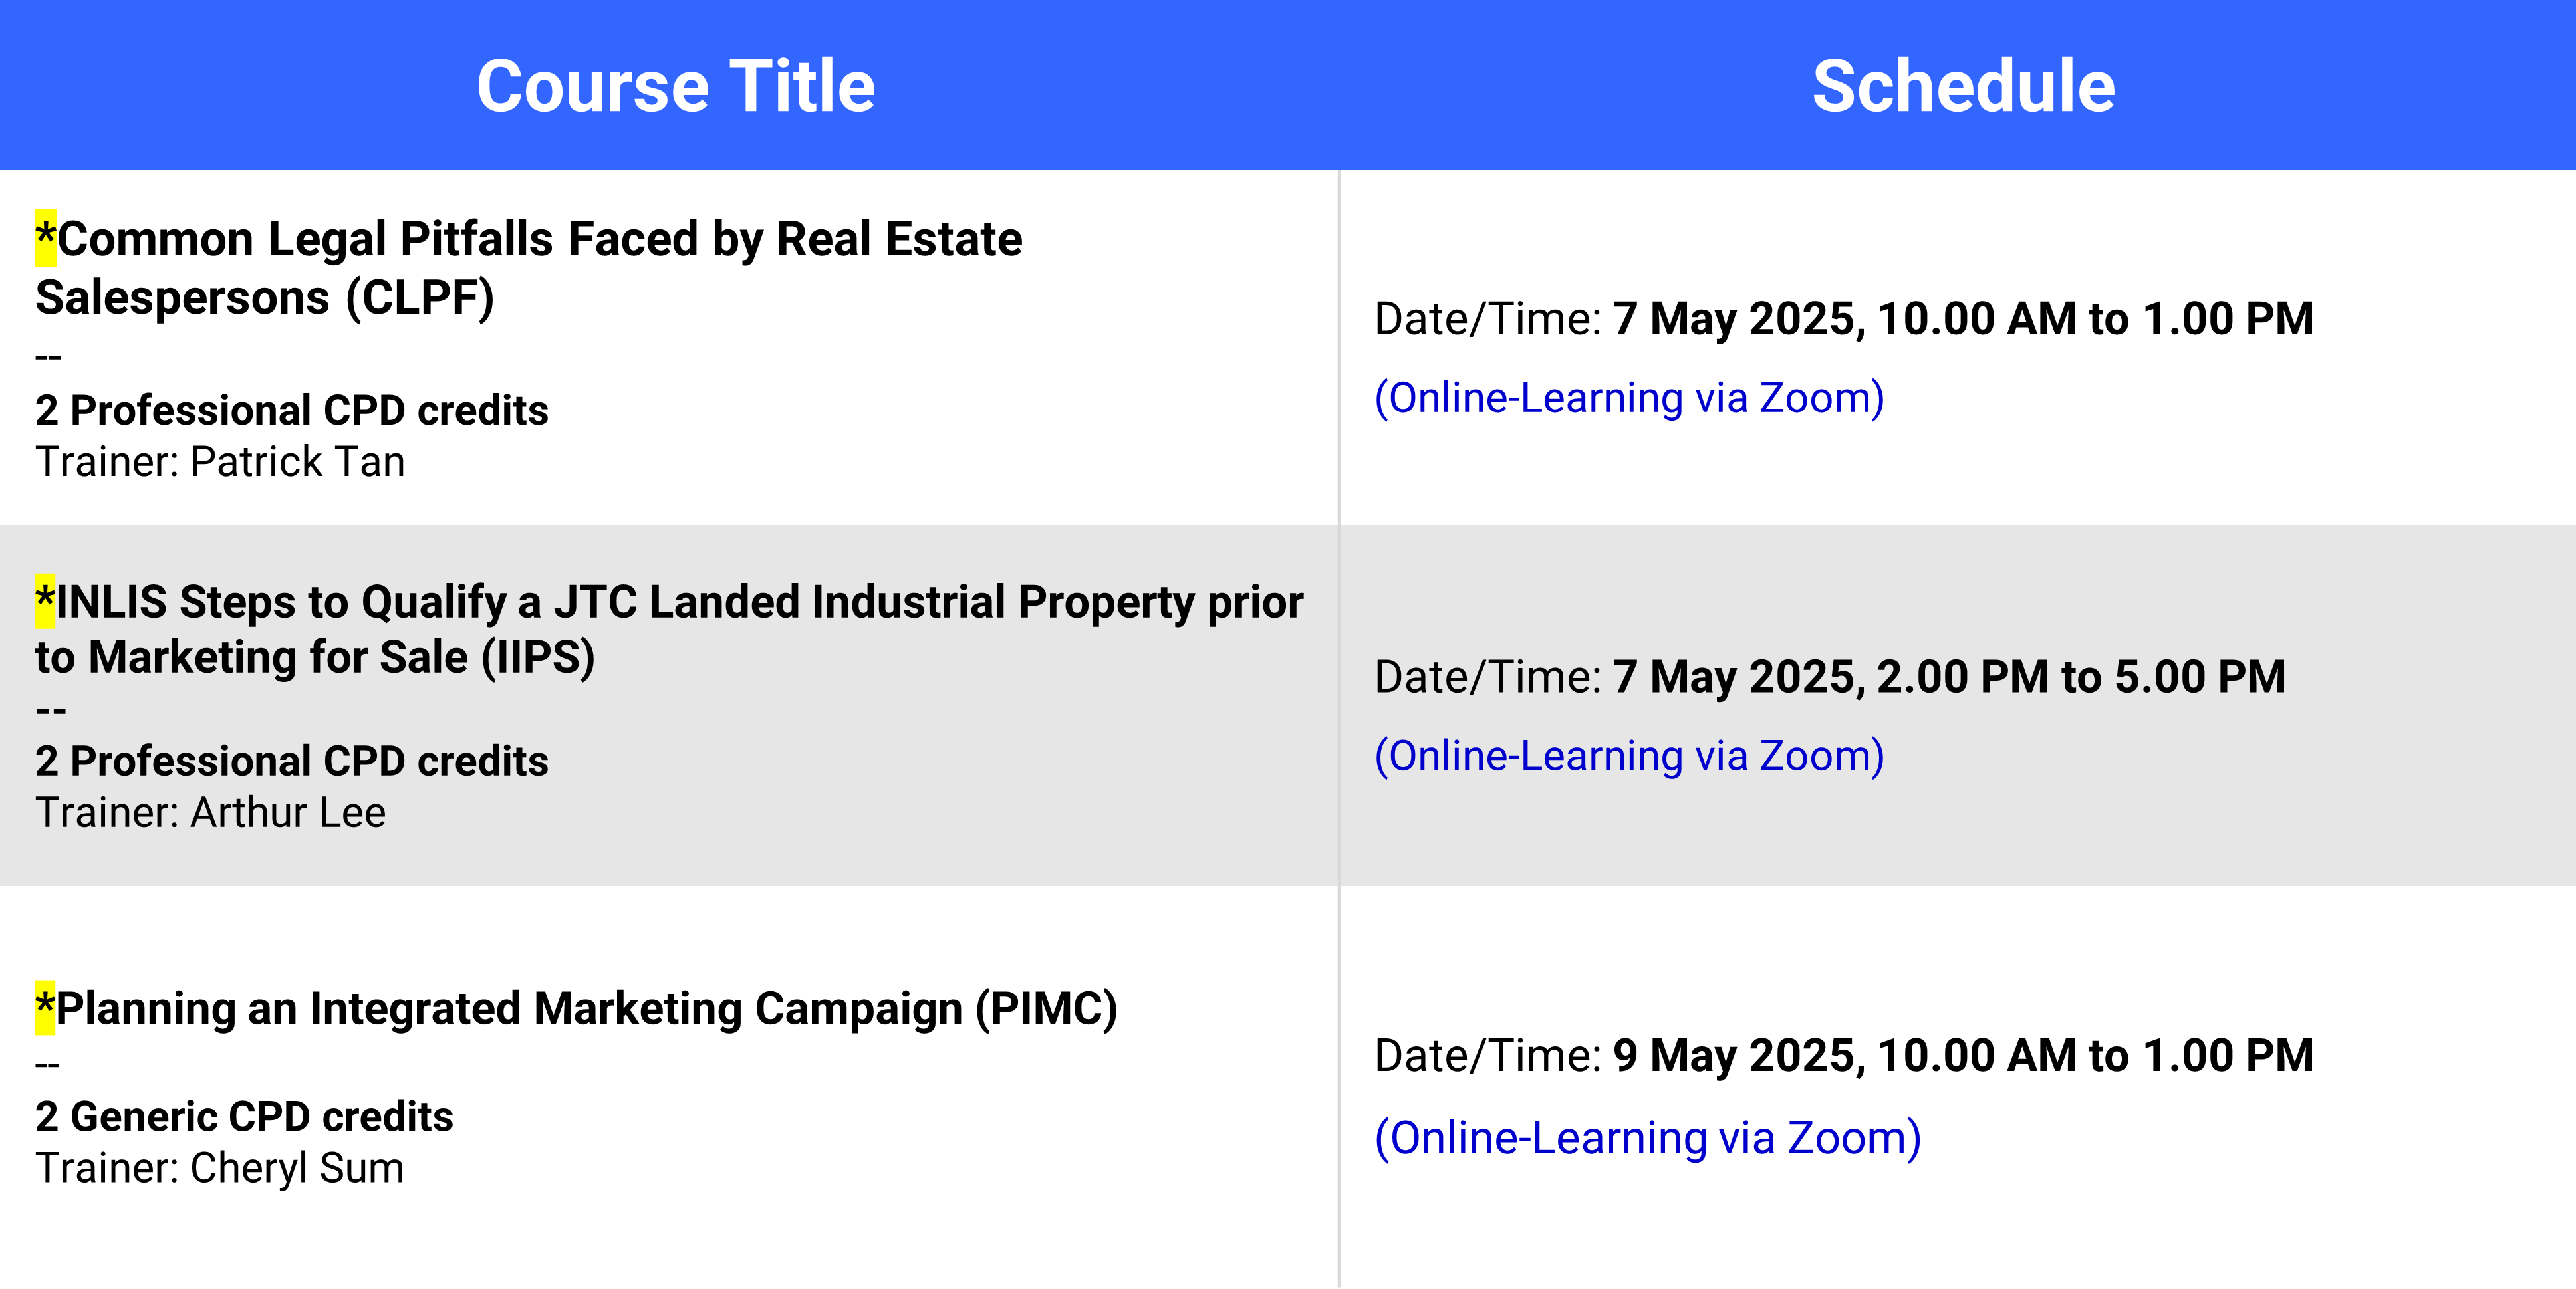Open the Online-Learning via Zoom link for PIMC

click(1647, 1138)
